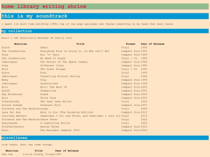210x157 pixels.
Task: Select the 'Different Class' title cell
Action: (x=52, y=66)
